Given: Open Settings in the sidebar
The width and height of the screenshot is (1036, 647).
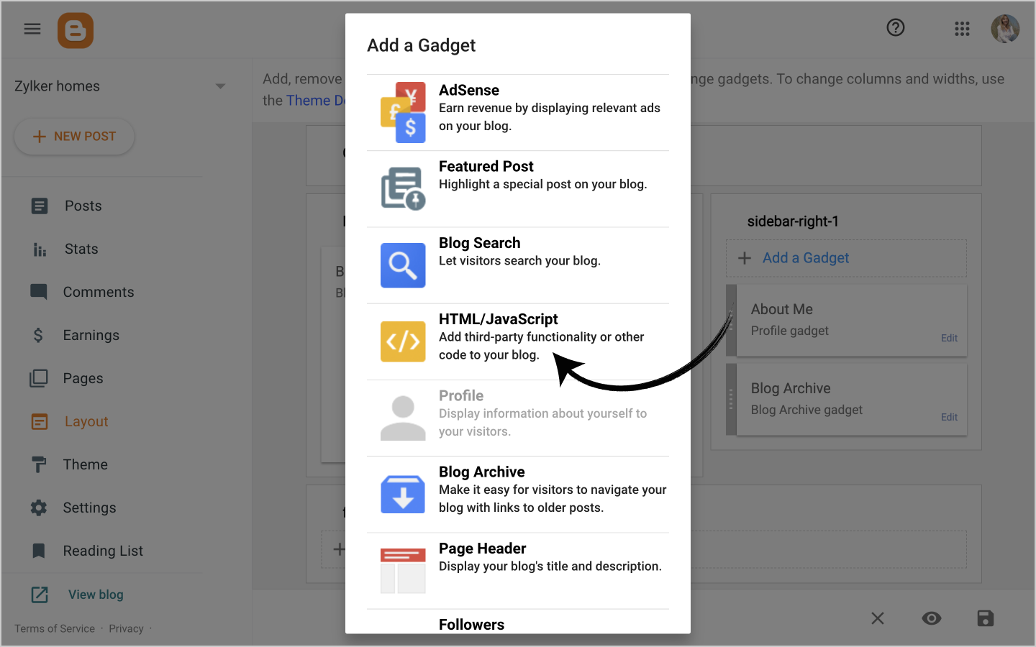Looking at the screenshot, I should point(90,508).
